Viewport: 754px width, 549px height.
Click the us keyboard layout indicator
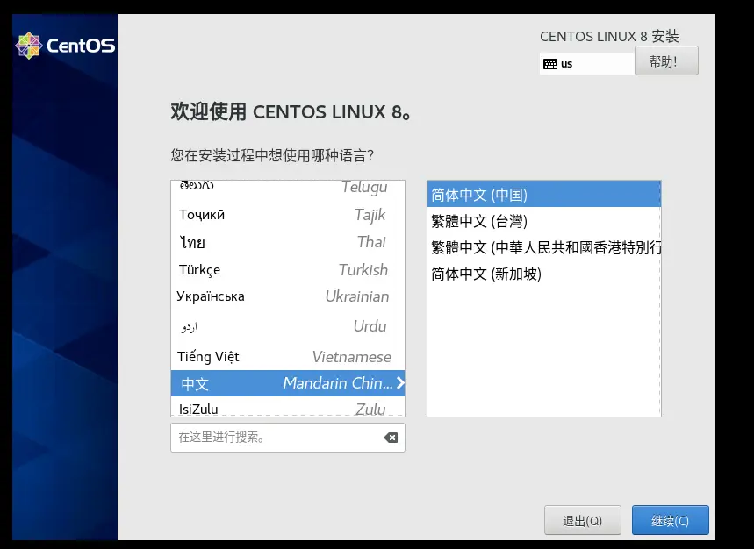(586, 64)
